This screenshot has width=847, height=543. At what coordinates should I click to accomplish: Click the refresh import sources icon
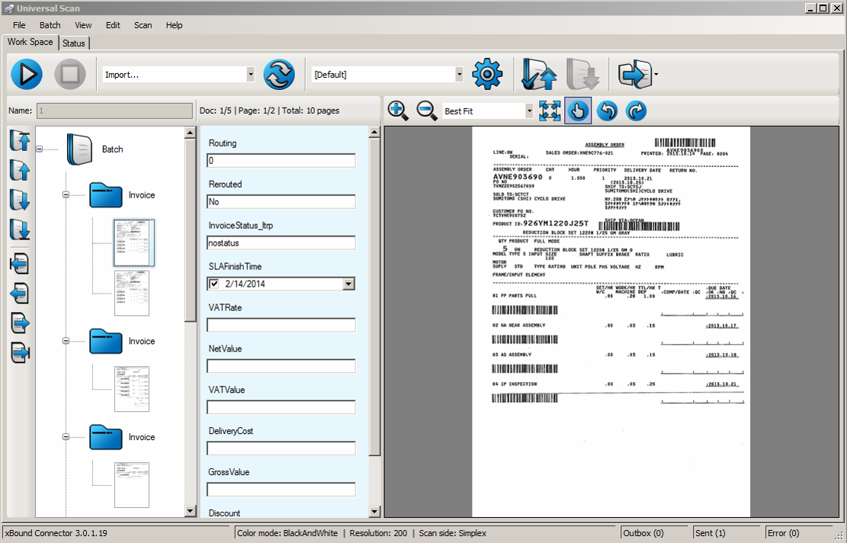(x=279, y=75)
